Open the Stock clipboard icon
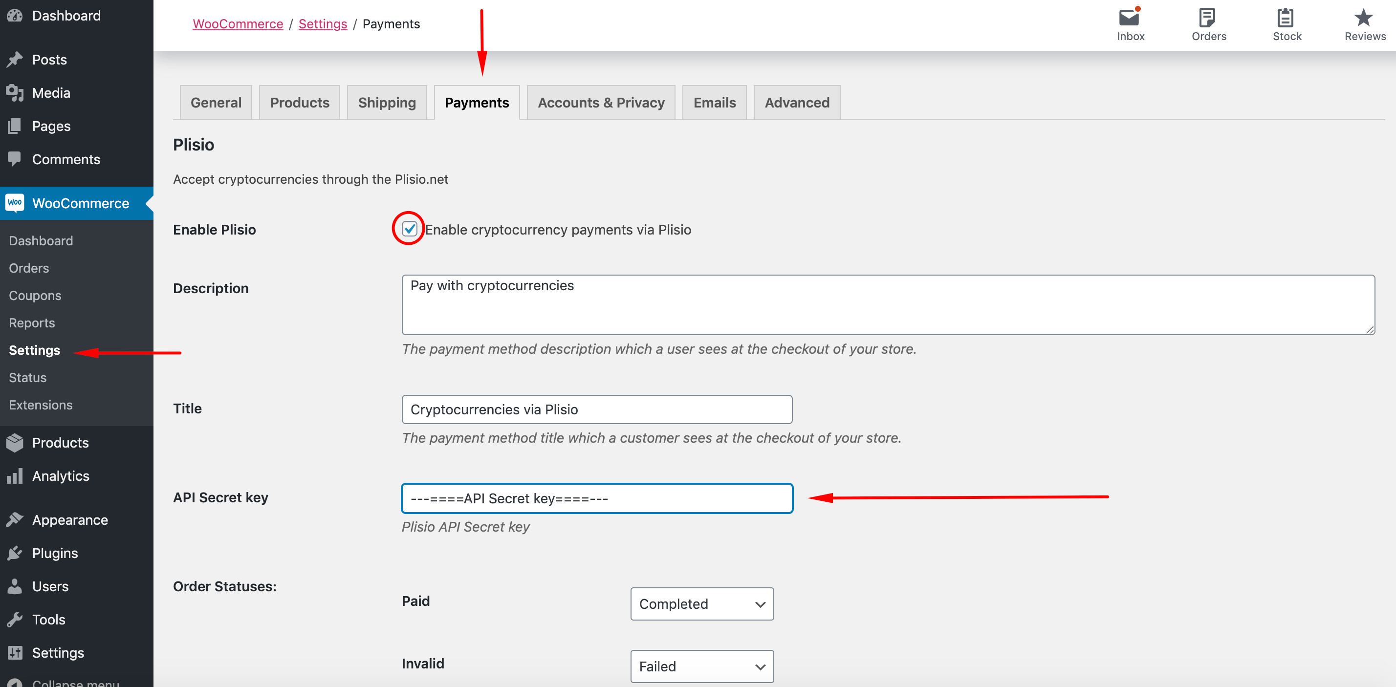Viewport: 1396px width, 687px height. click(1286, 18)
